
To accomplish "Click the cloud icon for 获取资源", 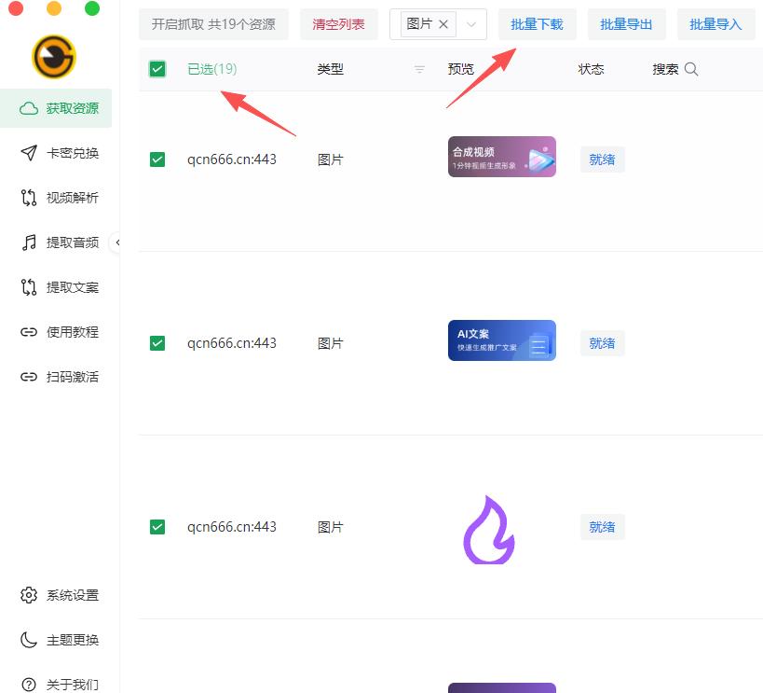I will (29, 108).
